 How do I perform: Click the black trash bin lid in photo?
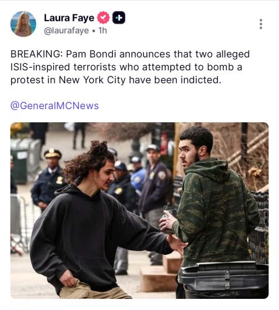pos(224,275)
